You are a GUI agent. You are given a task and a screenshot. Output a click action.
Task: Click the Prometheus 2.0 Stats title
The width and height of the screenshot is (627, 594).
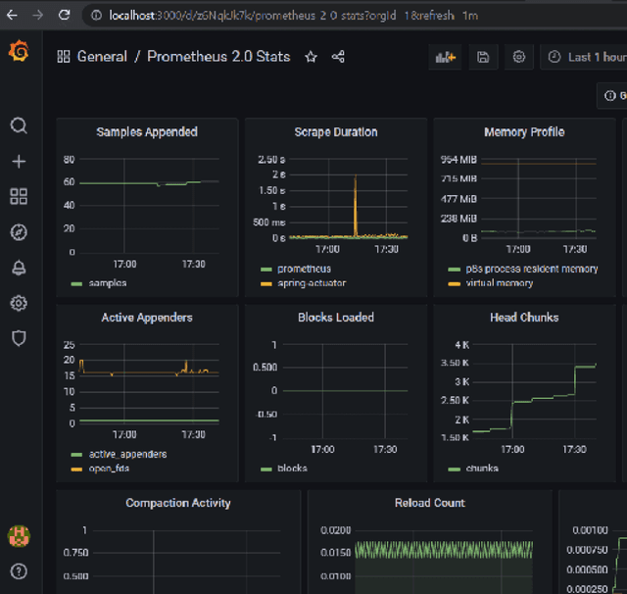pos(218,57)
